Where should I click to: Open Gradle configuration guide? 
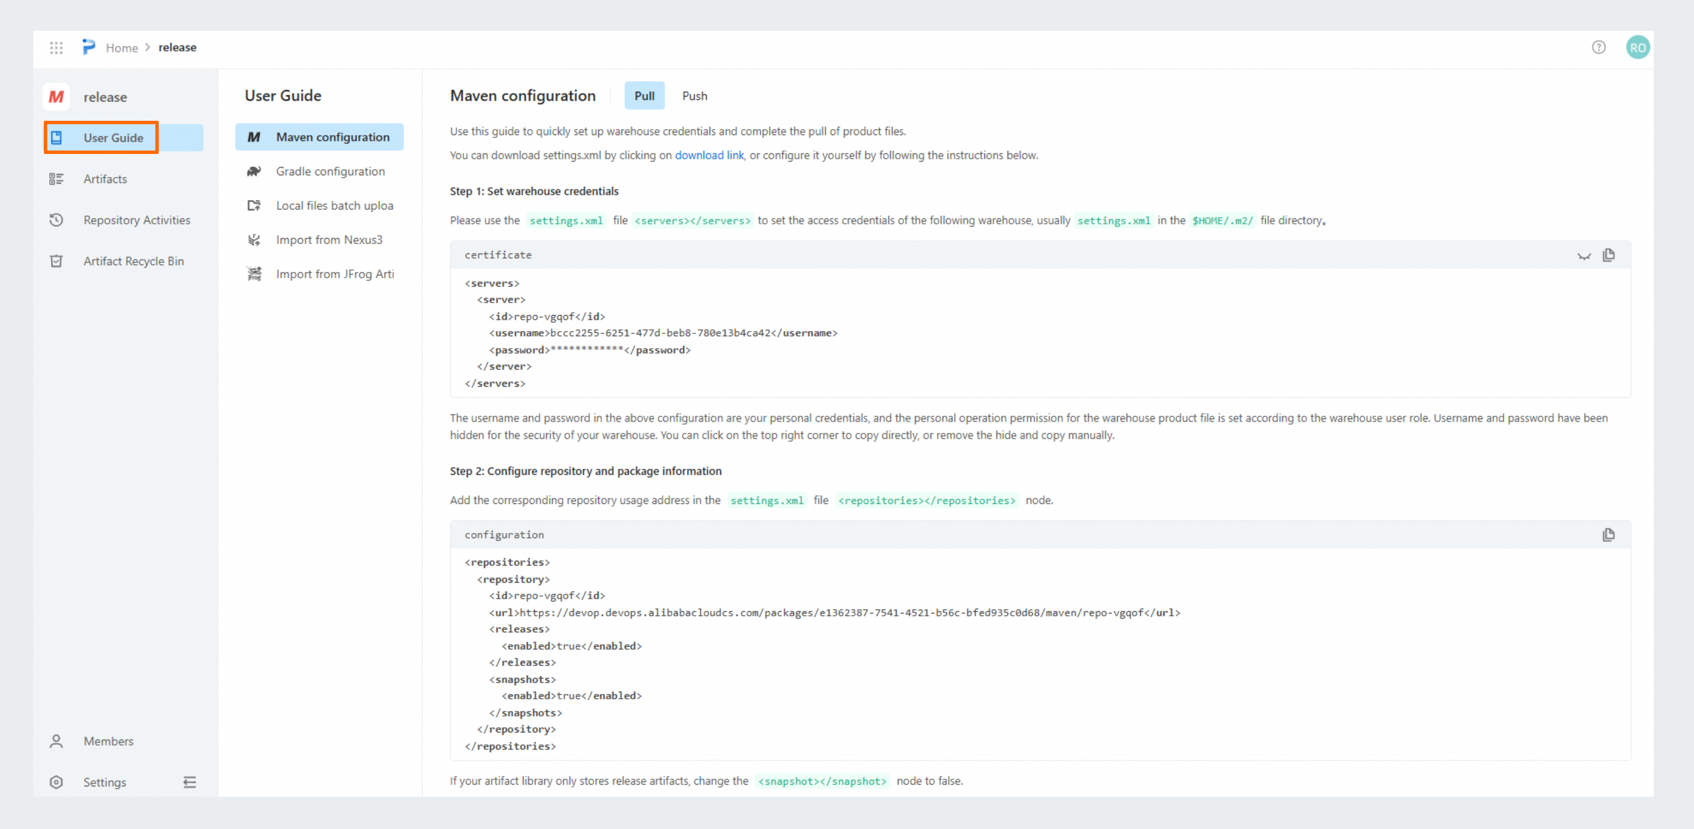pyautogui.click(x=329, y=171)
